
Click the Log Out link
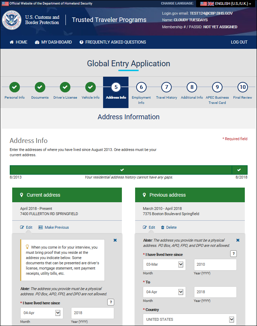pyautogui.click(x=239, y=42)
